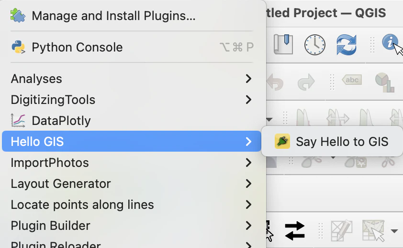Open the Temporal Controller clock icon
Viewport: 403px width, 248px height.
(315, 45)
